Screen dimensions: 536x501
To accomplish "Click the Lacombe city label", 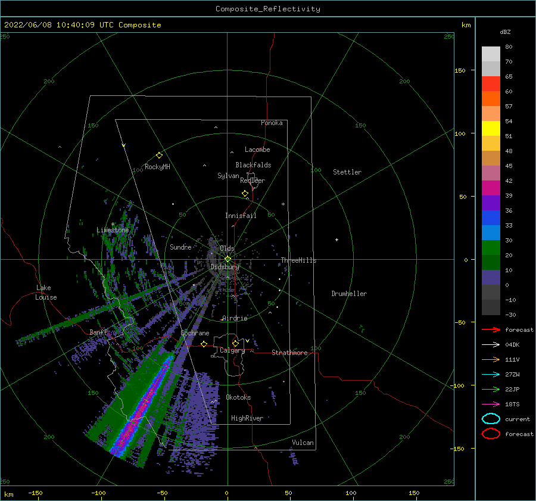I will [x=257, y=150].
